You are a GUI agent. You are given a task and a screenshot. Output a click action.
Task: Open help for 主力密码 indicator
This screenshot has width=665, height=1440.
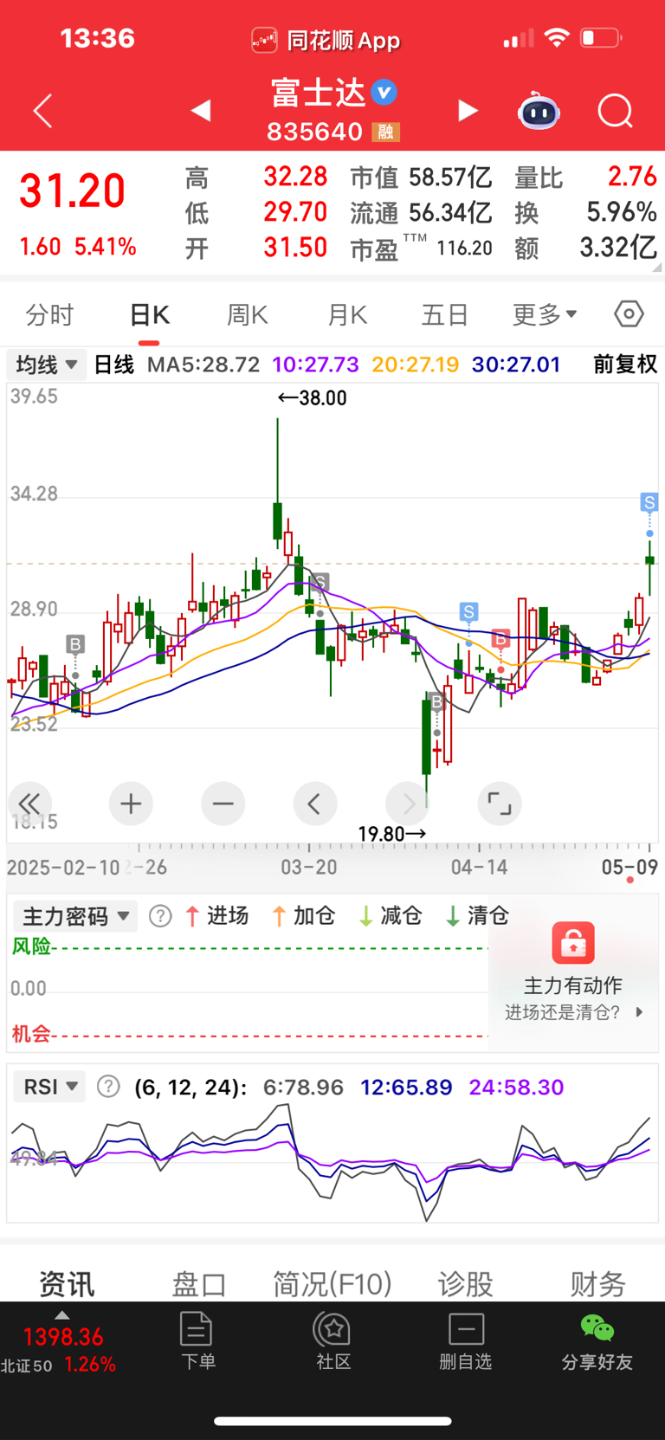[x=160, y=916]
